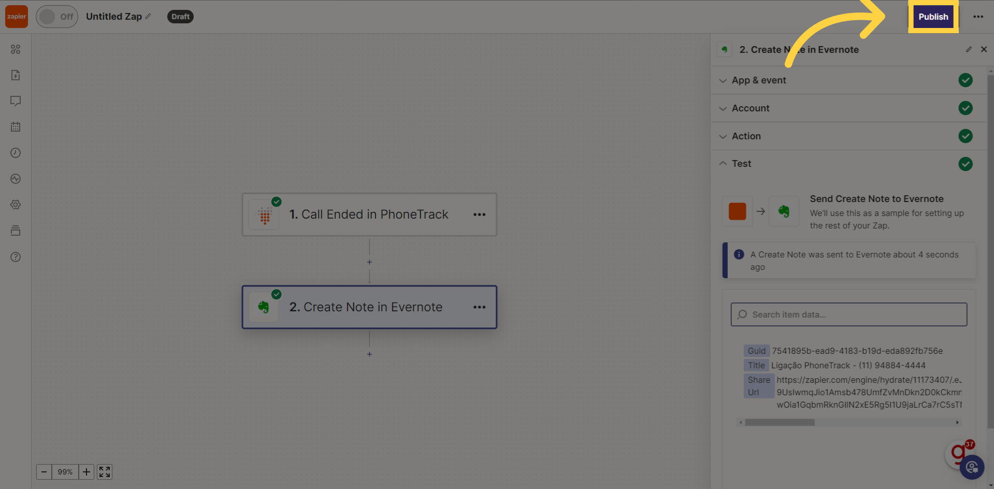The height and width of the screenshot is (489, 994).
Task: Click the 99% zoom level display
Action: pos(65,472)
